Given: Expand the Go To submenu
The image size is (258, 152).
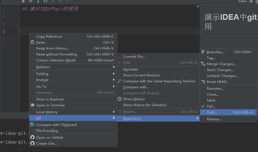Looking at the screenshot, I should point(73,87).
